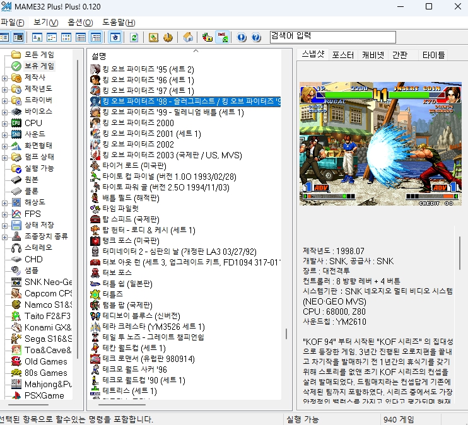Expand the 드라이버 tree node
Viewport: 468px width, 425px height.
coord(4,101)
